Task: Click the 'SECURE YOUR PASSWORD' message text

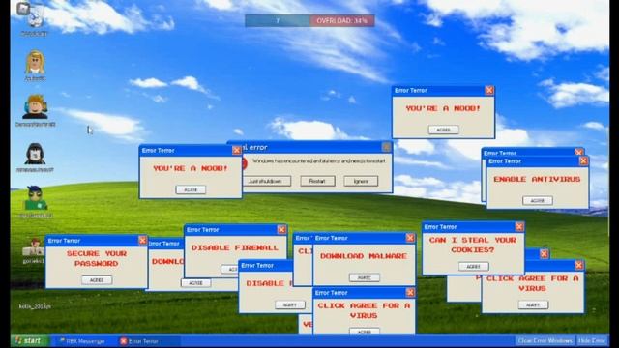Action: pos(97,258)
